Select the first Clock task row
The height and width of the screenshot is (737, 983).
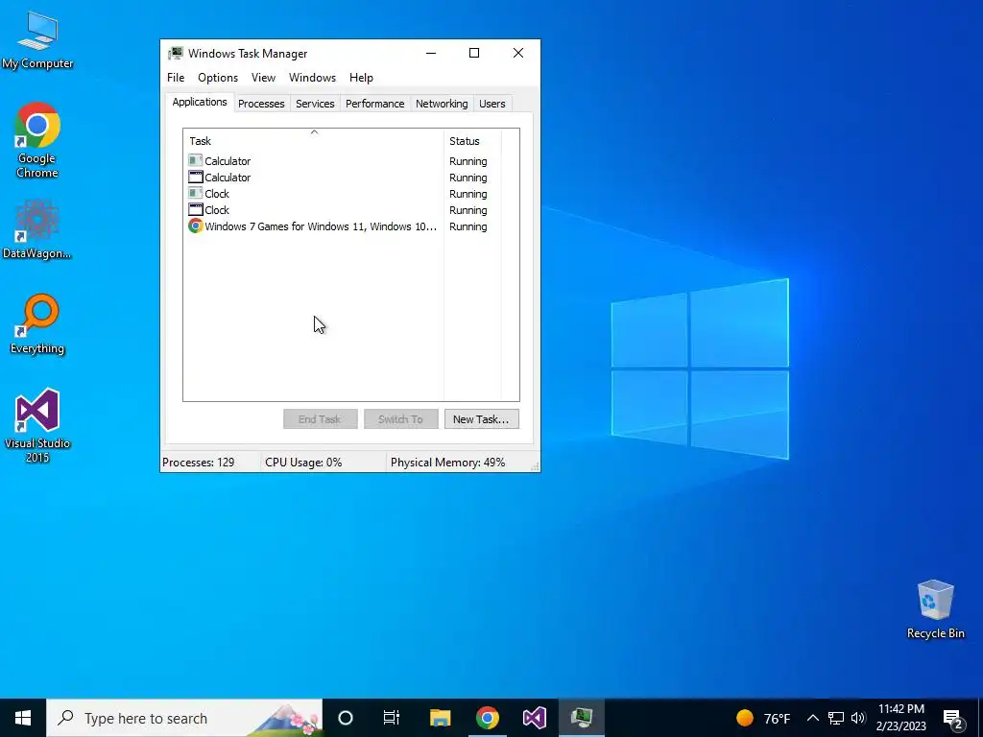[343, 194]
